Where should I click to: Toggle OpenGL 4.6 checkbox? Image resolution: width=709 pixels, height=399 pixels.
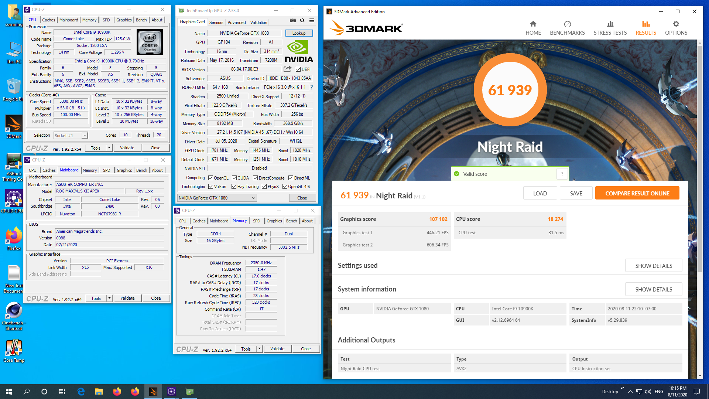pyautogui.click(x=285, y=187)
